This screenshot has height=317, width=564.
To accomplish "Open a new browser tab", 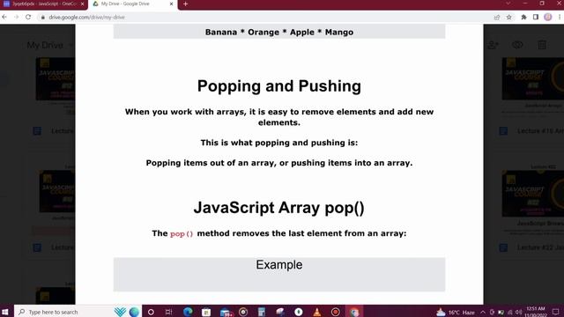I will tap(186, 4).
